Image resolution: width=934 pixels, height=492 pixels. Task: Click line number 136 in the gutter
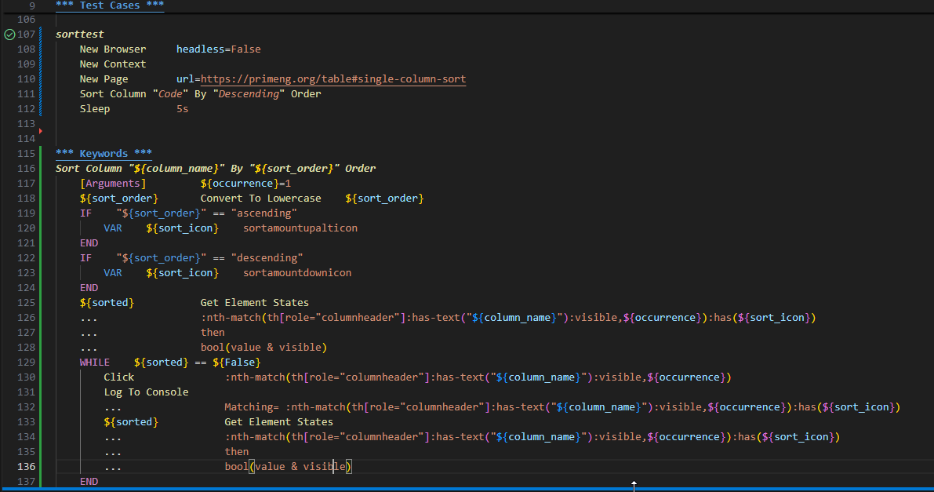coord(26,467)
